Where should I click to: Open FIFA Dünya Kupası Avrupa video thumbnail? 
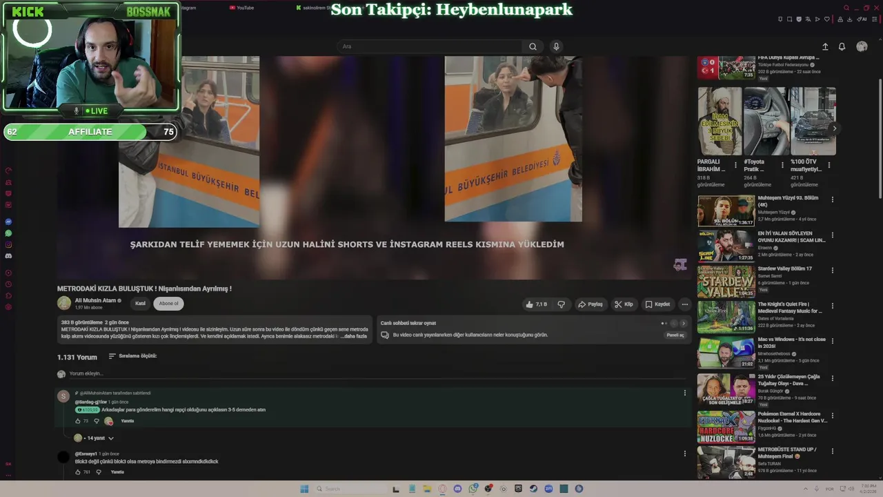[x=726, y=68]
